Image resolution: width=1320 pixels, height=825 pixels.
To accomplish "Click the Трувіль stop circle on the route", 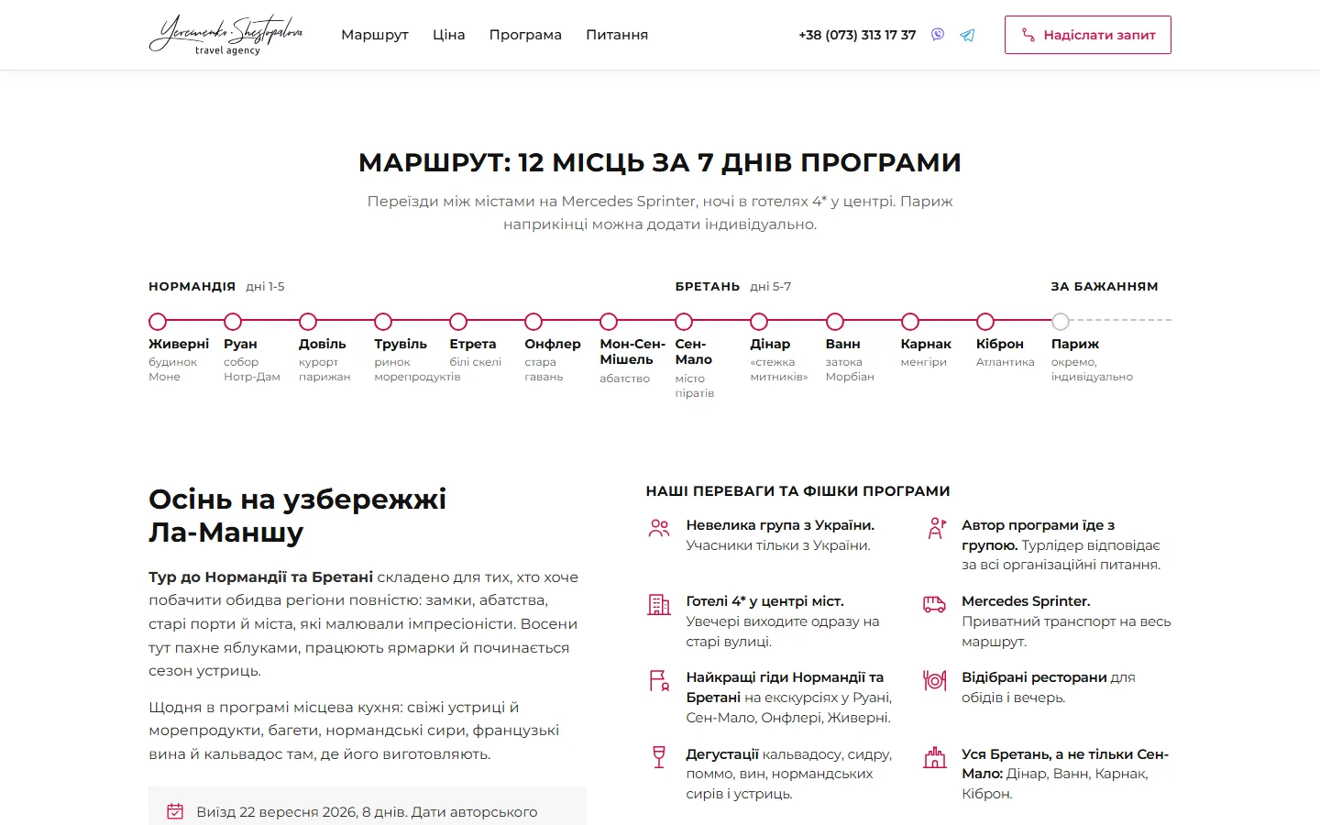I will pyautogui.click(x=383, y=322).
